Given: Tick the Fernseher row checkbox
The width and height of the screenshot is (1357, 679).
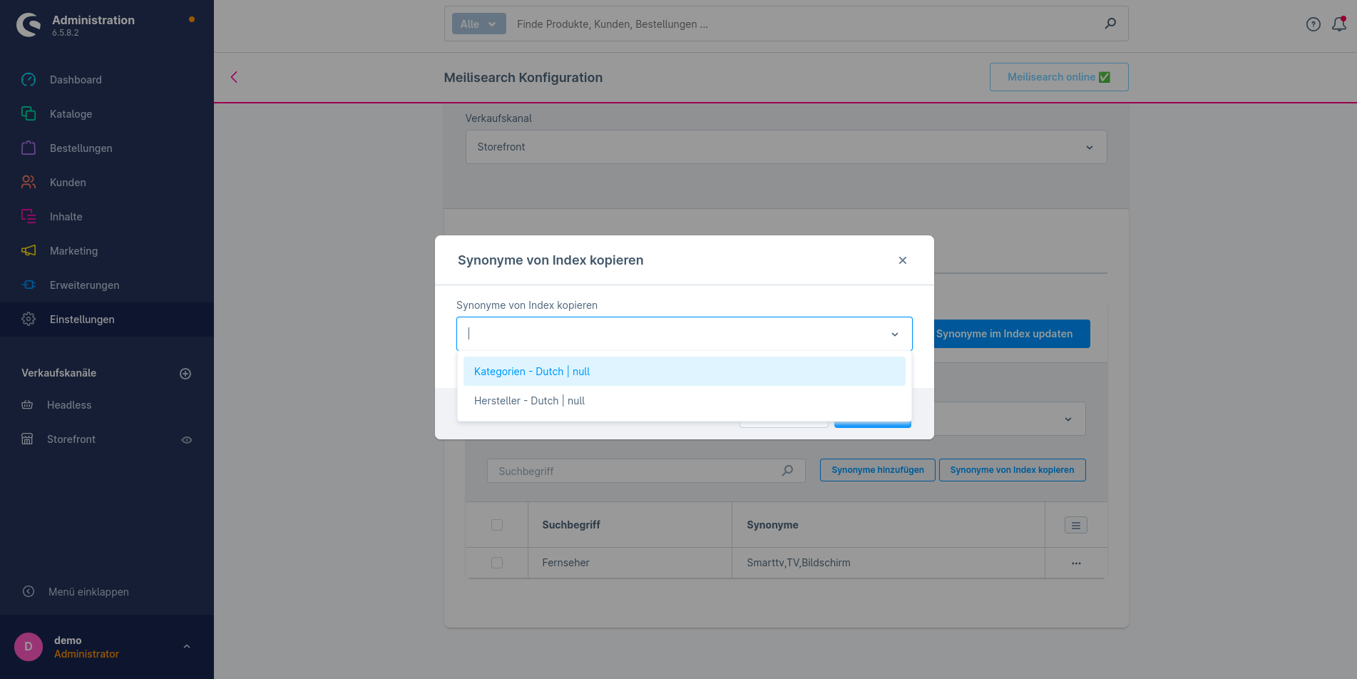Looking at the screenshot, I should pos(497,563).
